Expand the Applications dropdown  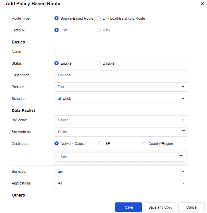click(x=121, y=183)
